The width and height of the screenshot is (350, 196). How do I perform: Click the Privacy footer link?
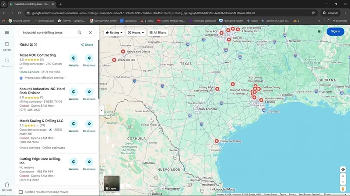(x=292, y=194)
